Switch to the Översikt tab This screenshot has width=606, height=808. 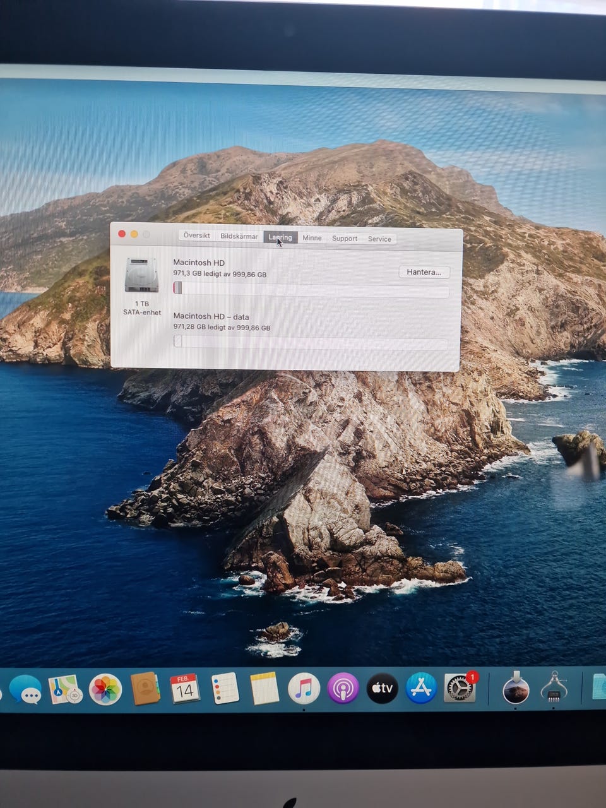click(x=196, y=235)
